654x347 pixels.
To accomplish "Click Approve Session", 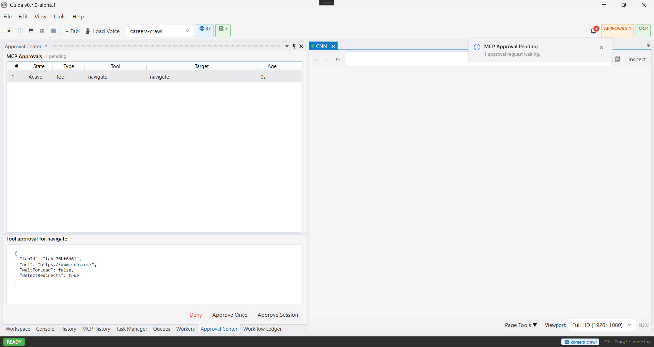I will coord(278,315).
